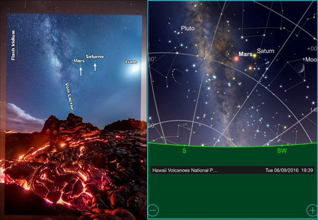This screenshot has height=220, width=318.
Task: Tap the 60° altitude label
Action: coord(152,125)
